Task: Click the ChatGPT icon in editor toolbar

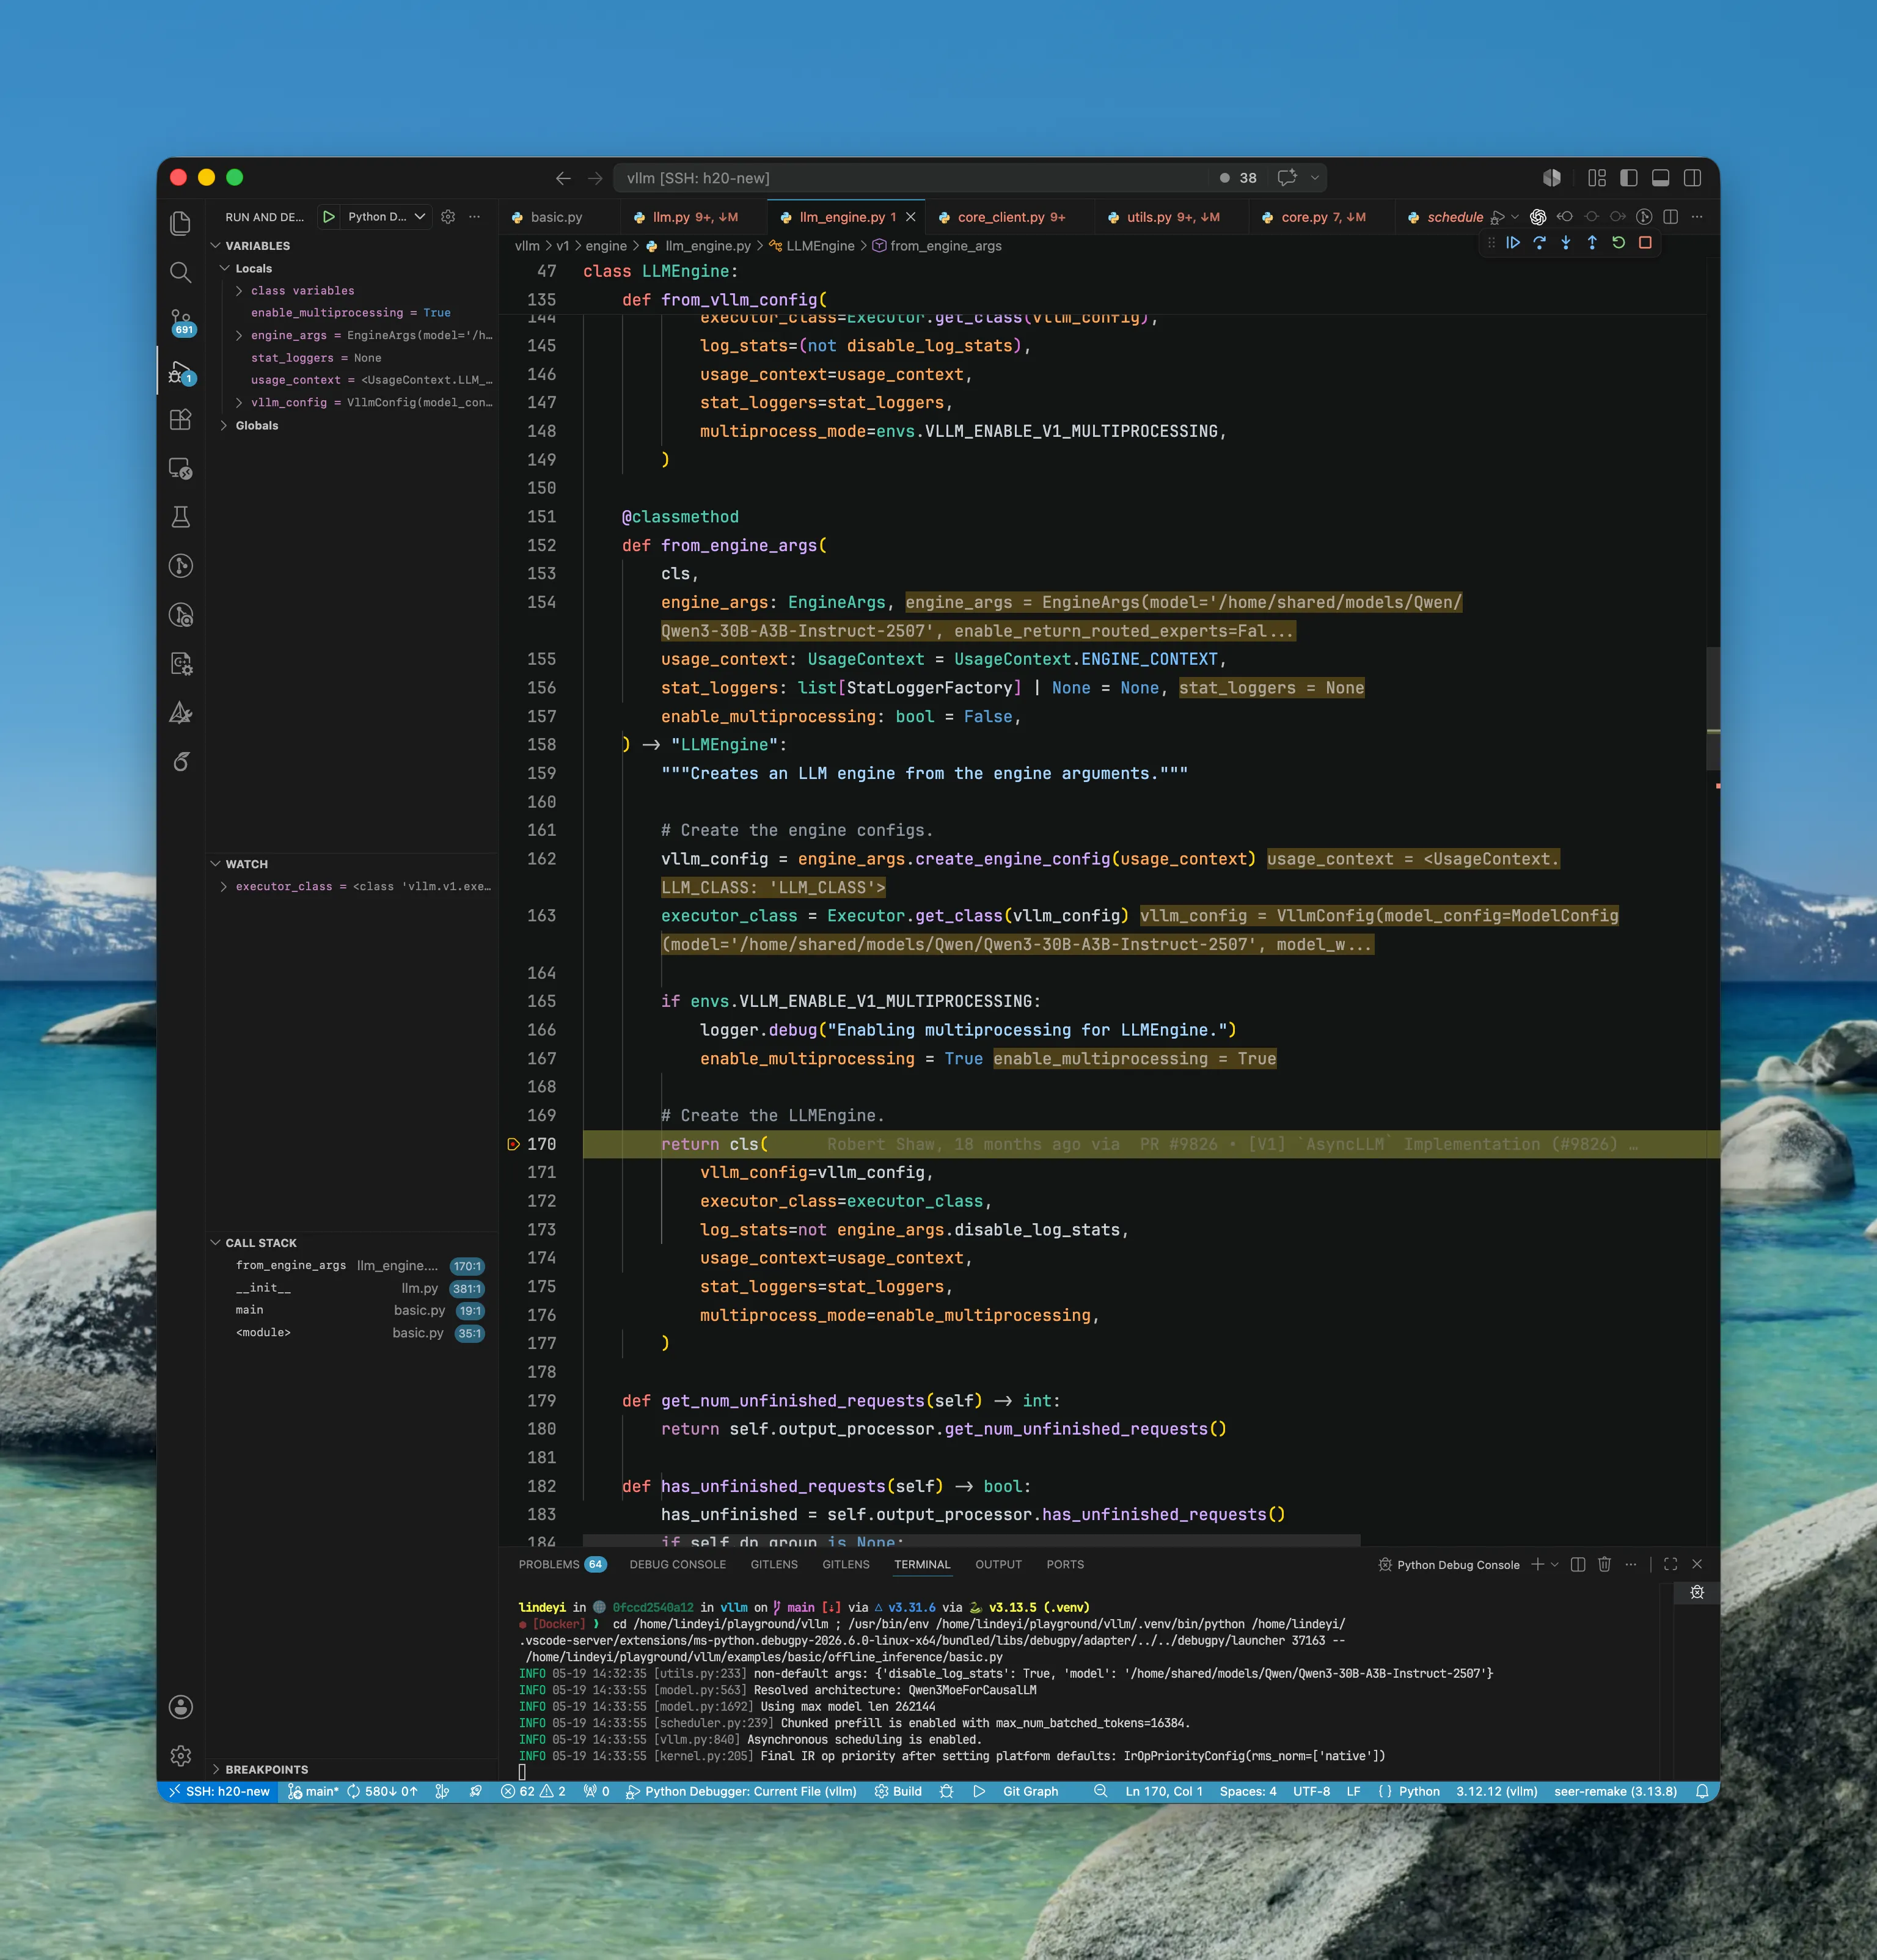Action: 1538,217
